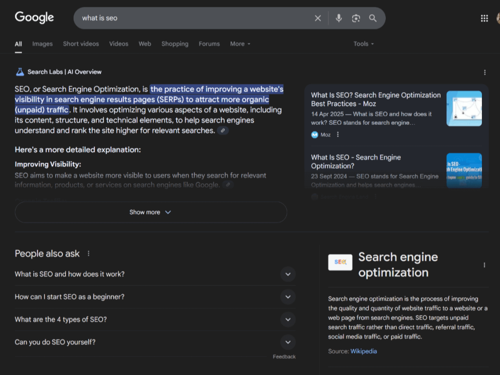The width and height of the screenshot is (500, 375).
Task: Click the Moz favicon
Action: (315, 135)
